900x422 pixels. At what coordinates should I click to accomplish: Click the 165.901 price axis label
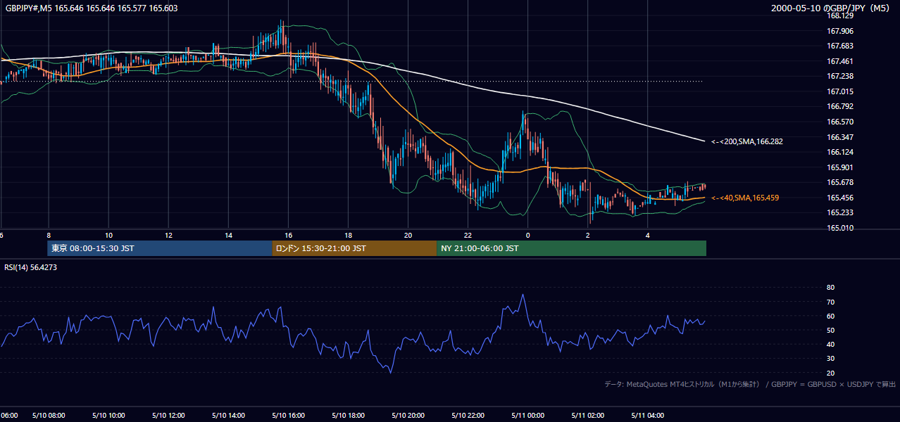[x=839, y=167]
